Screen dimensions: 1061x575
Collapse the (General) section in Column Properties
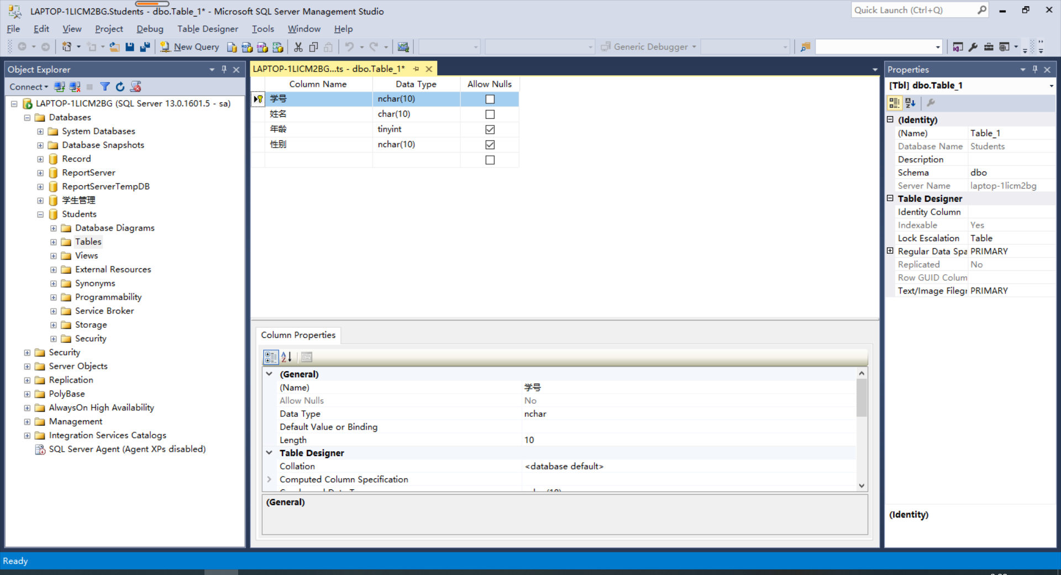pyautogui.click(x=270, y=374)
